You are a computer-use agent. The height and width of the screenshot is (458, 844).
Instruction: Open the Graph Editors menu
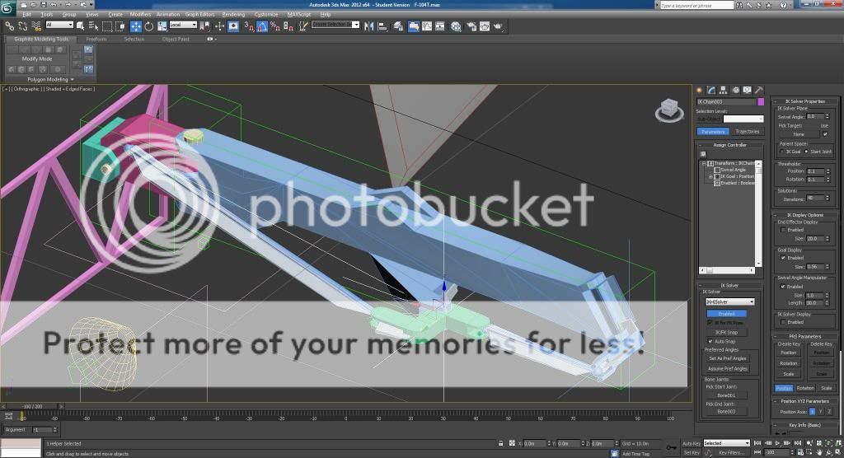pyautogui.click(x=199, y=15)
